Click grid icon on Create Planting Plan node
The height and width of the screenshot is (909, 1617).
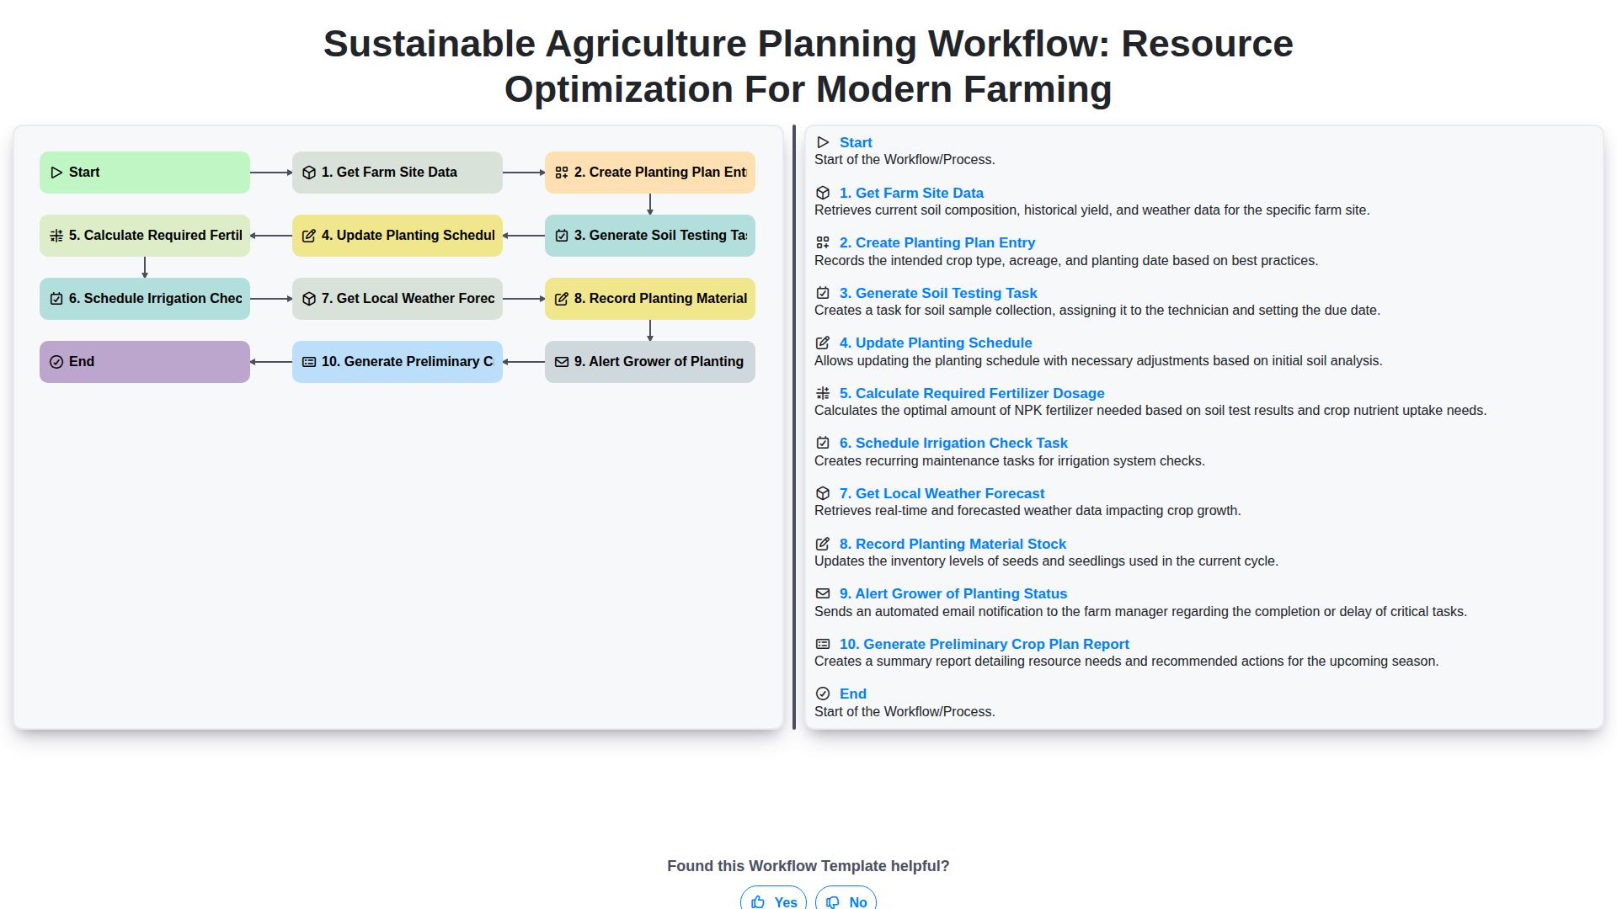tap(562, 173)
